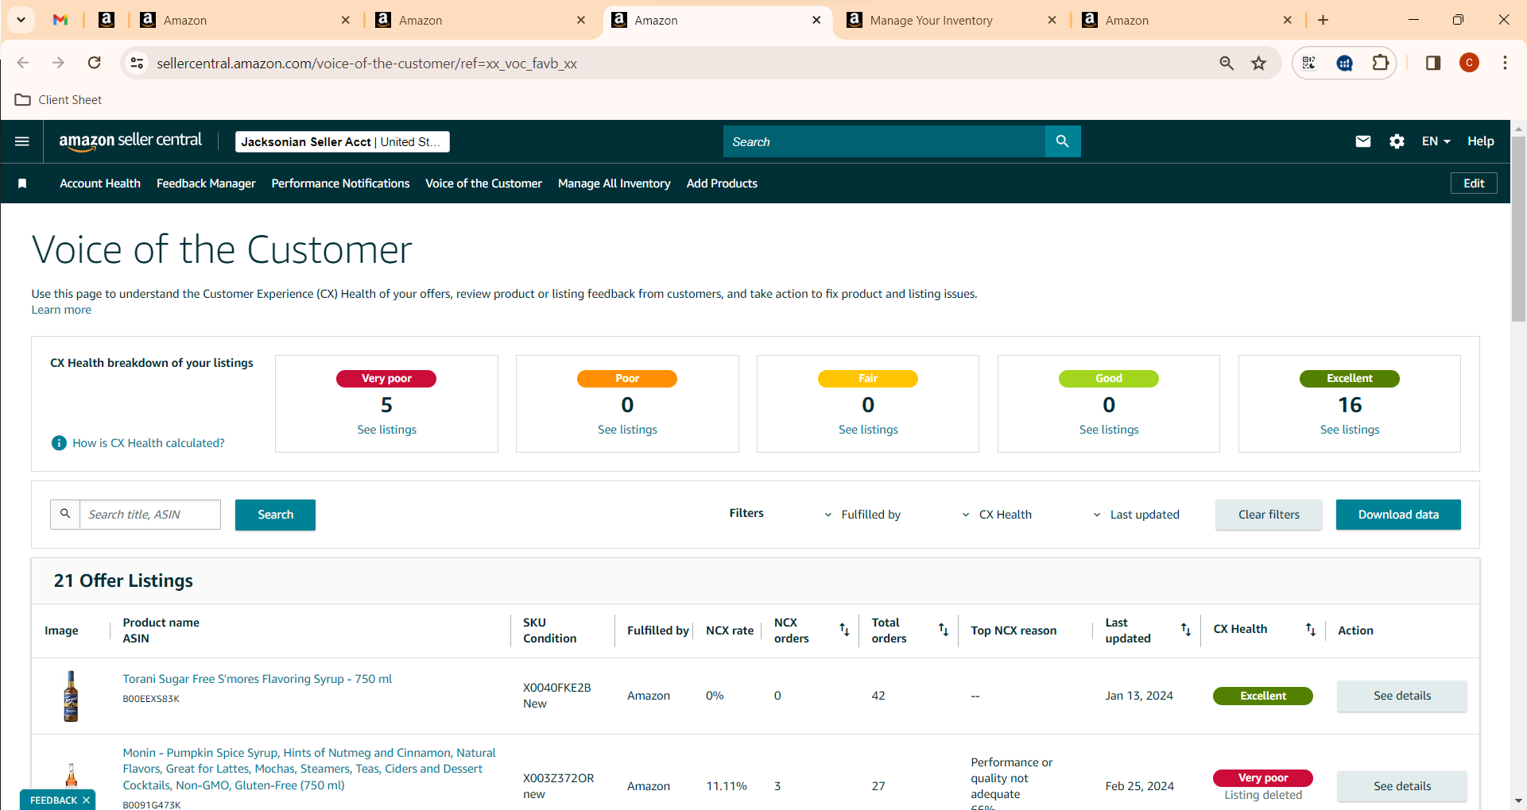Sort by Last updated column arrows

1186,630
